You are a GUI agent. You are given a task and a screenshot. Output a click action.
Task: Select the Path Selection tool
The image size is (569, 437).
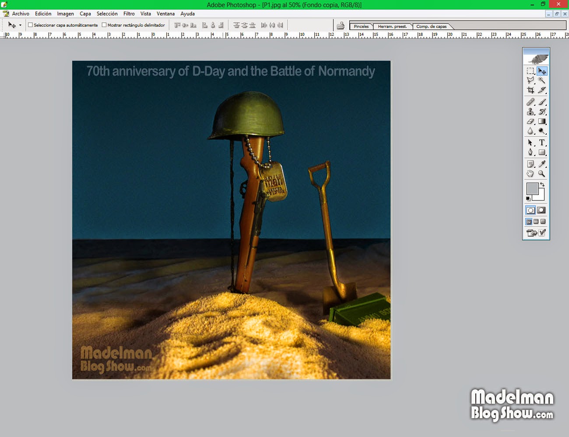pos(530,142)
